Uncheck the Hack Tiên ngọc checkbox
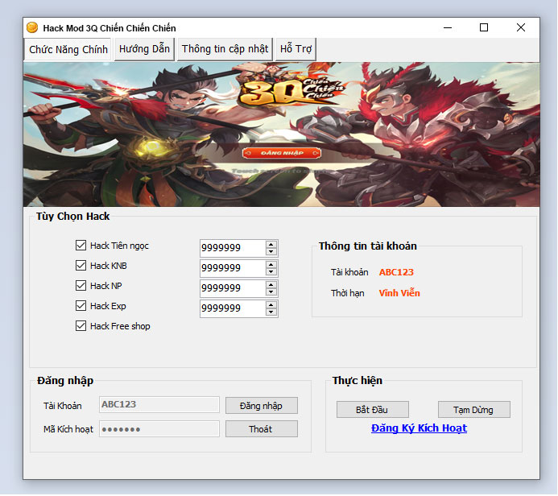558x496 pixels. pos(81,245)
